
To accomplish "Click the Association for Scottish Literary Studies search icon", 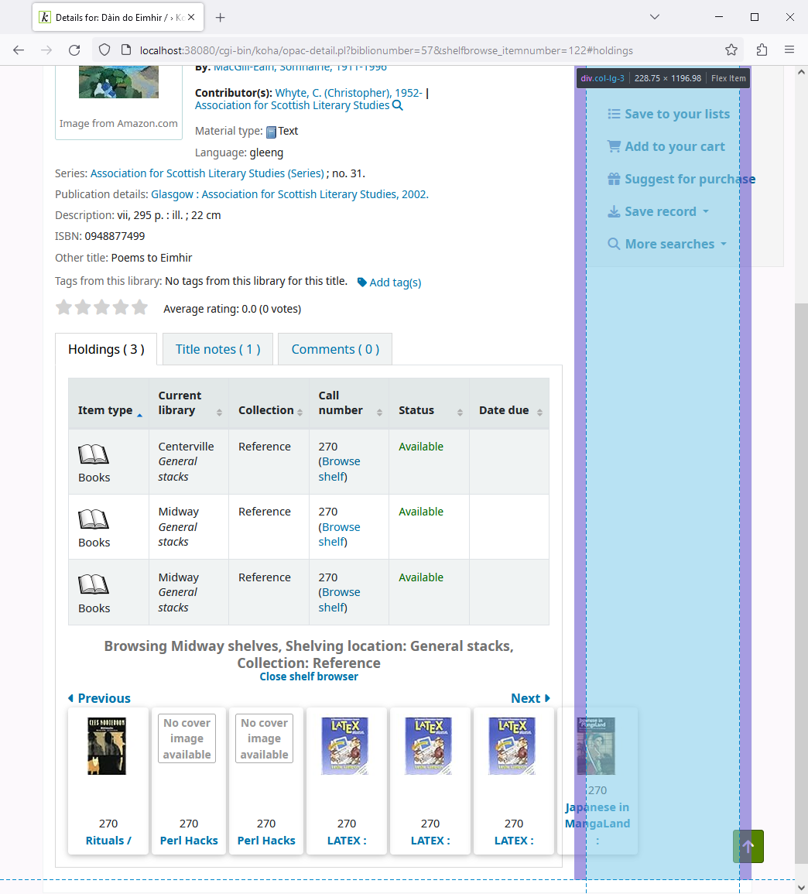I will (398, 106).
